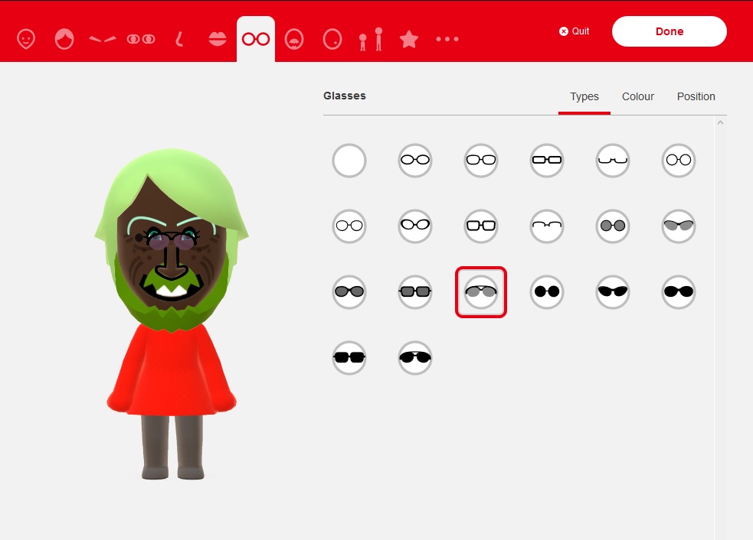Choose the black cat-eye sunglasses

(x=612, y=291)
